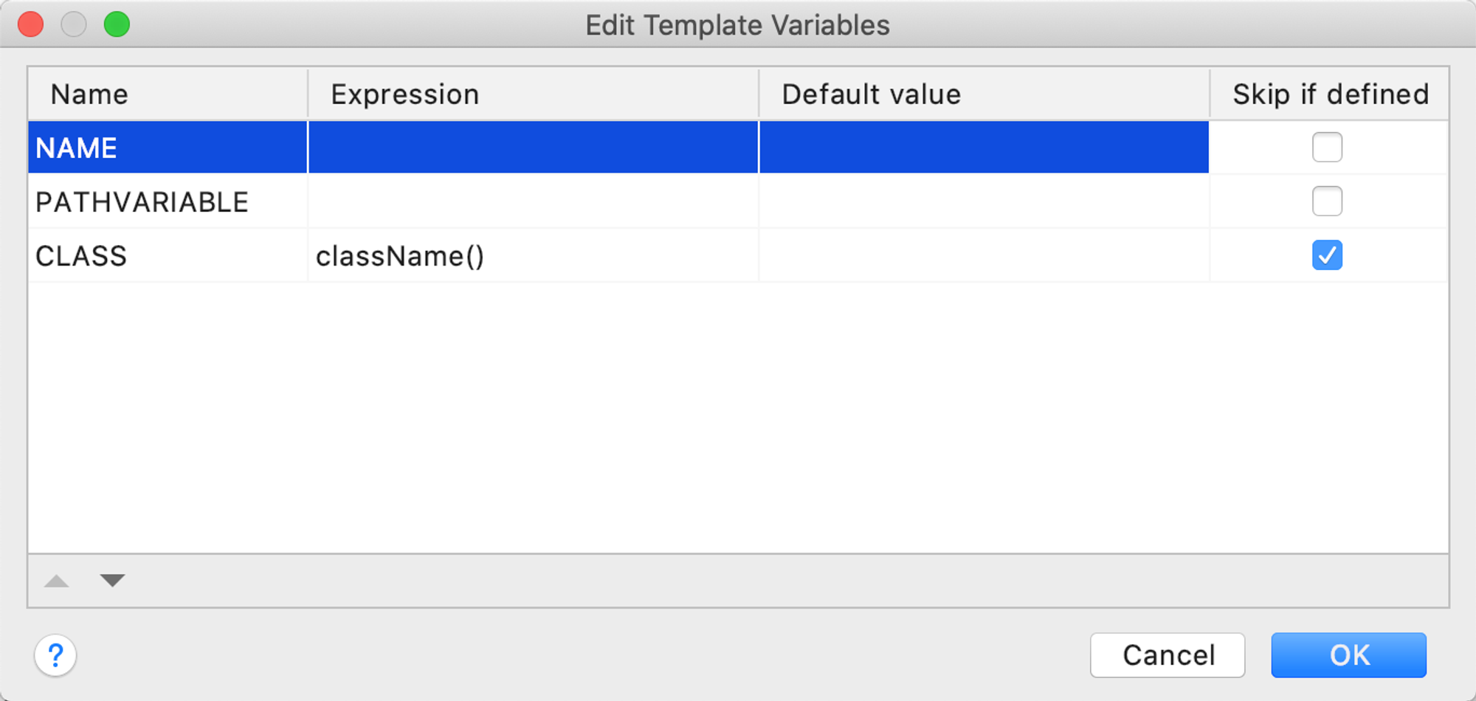Open help with the question mark icon
The width and height of the screenshot is (1476, 701).
(x=55, y=655)
